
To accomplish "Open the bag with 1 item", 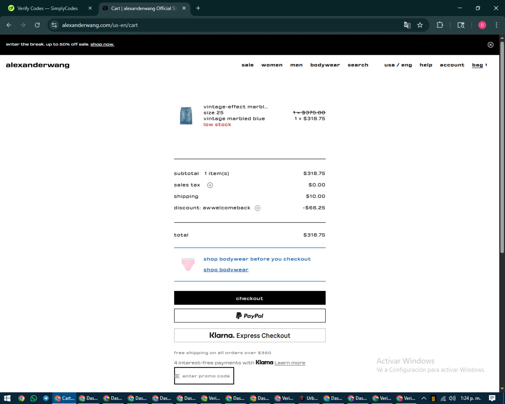I will point(479,65).
